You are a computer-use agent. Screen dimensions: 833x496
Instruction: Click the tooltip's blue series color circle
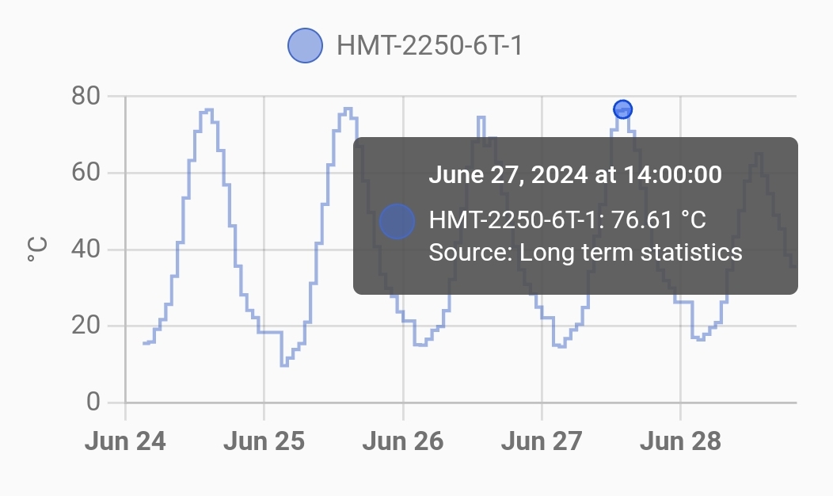[397, 221]
